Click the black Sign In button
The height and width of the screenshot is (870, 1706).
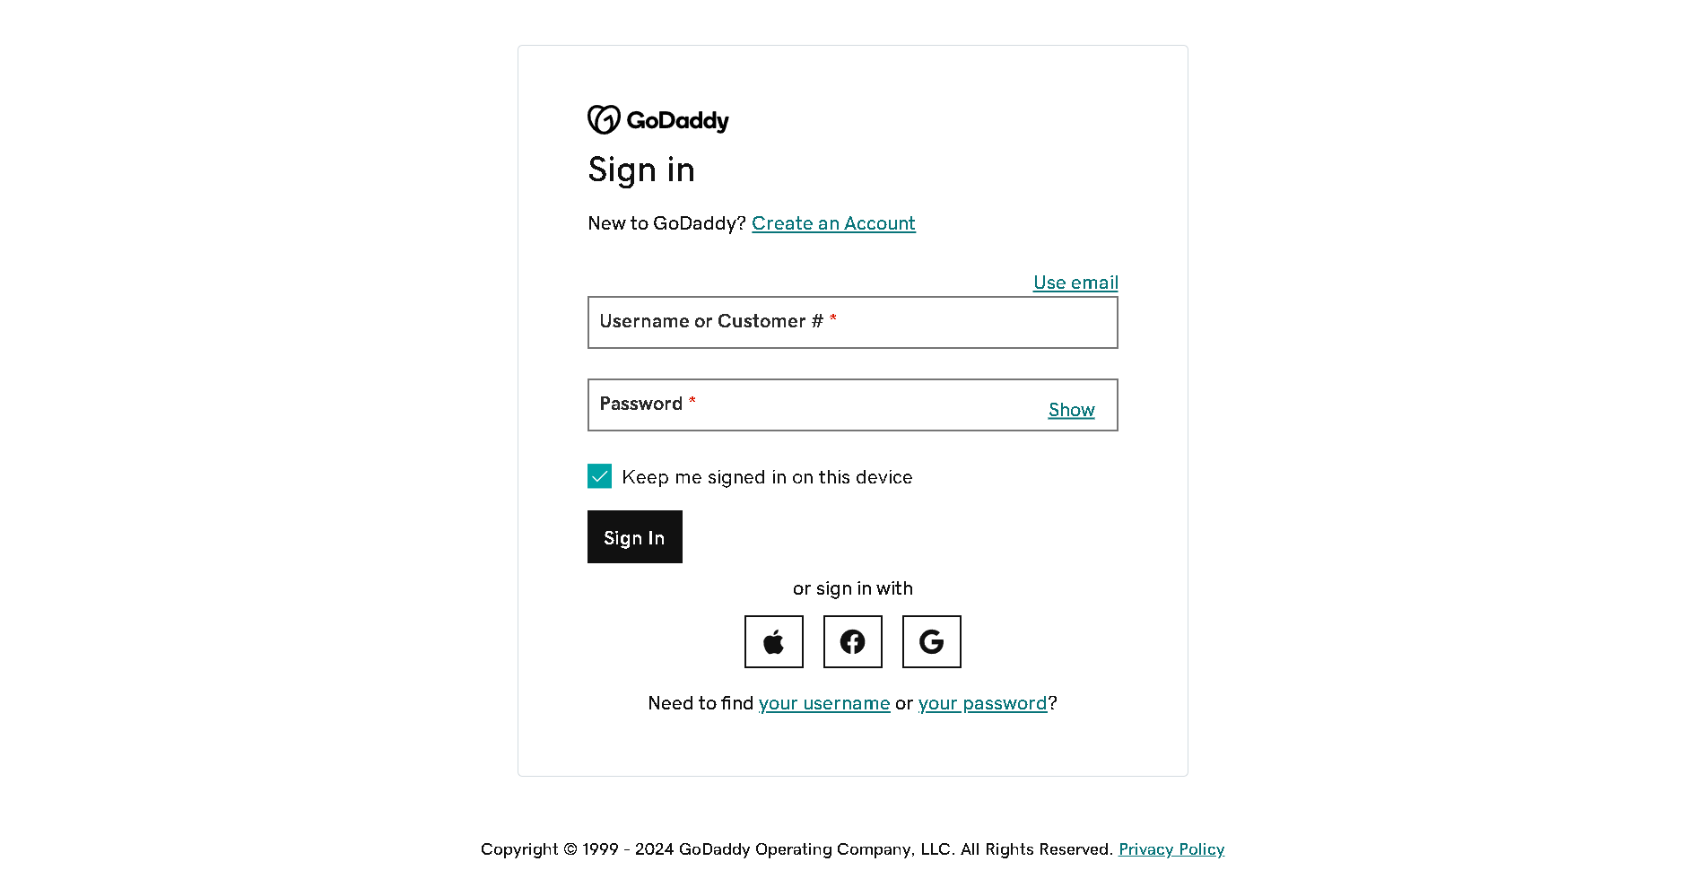point(635,537)
